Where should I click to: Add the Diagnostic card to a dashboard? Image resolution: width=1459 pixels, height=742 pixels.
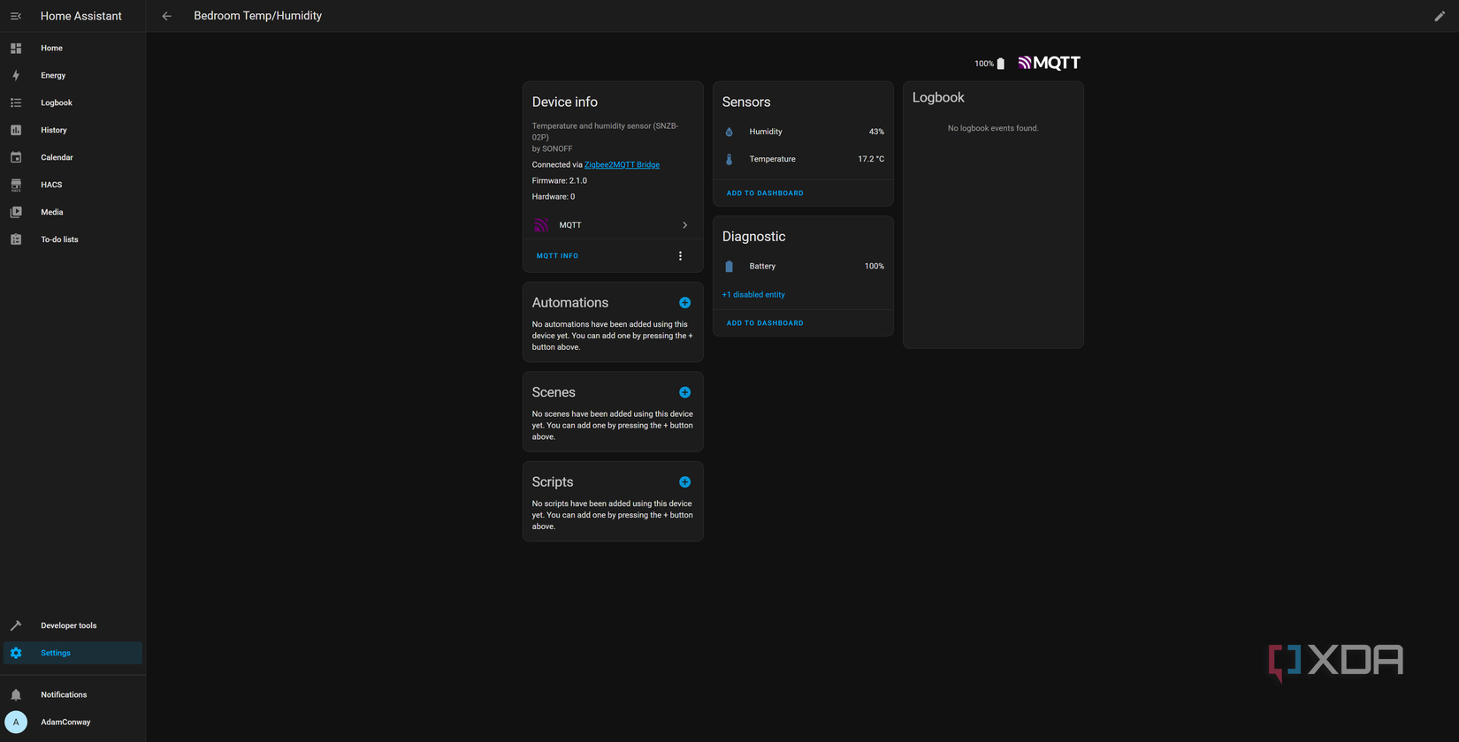765,323
